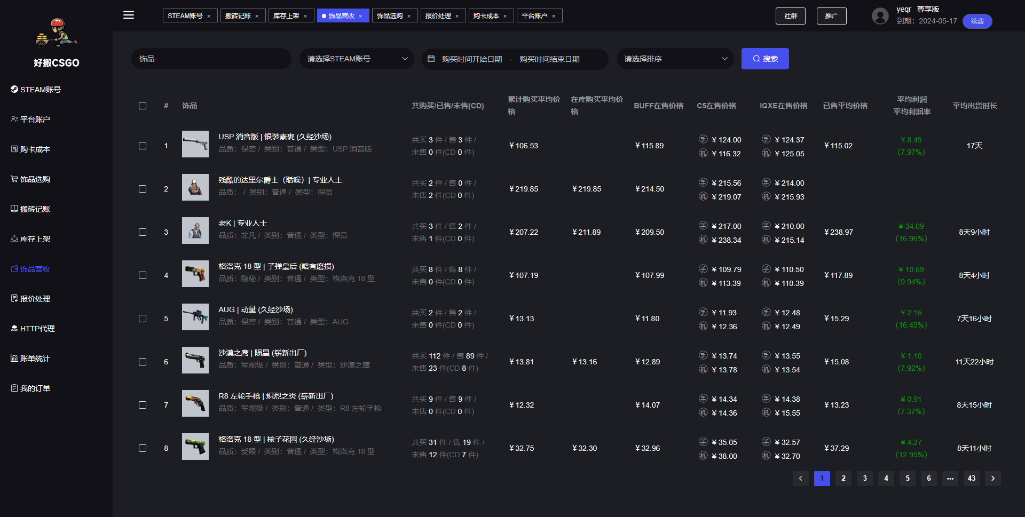Screen dimensions: 1025x517
Task: Open 饰品选购 in the sidebar
Action: click(x=30, y=179)
